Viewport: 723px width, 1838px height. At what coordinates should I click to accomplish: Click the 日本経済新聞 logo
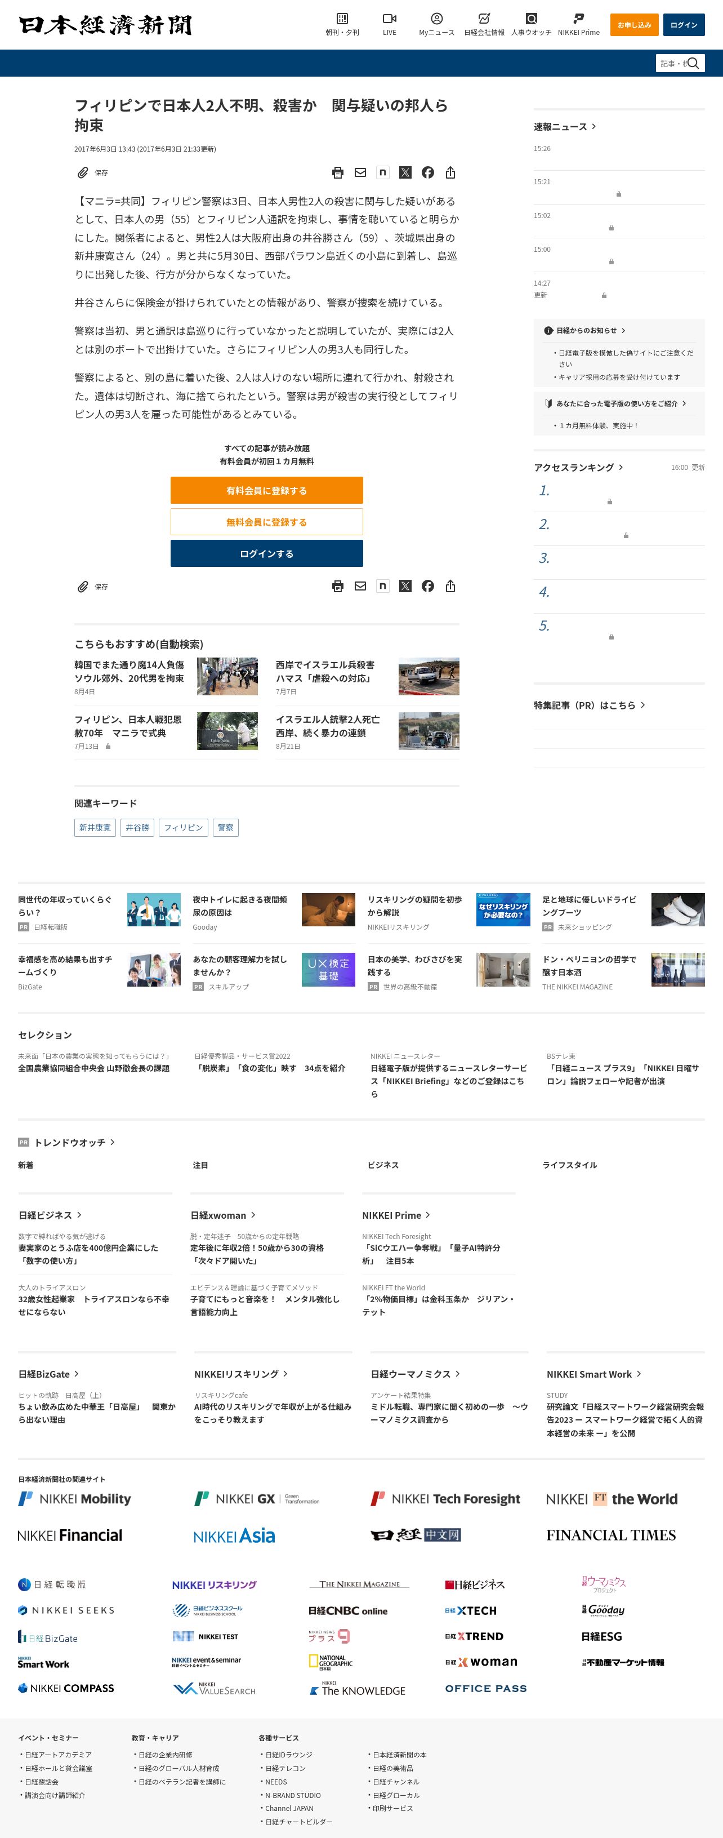coord(105,25)
